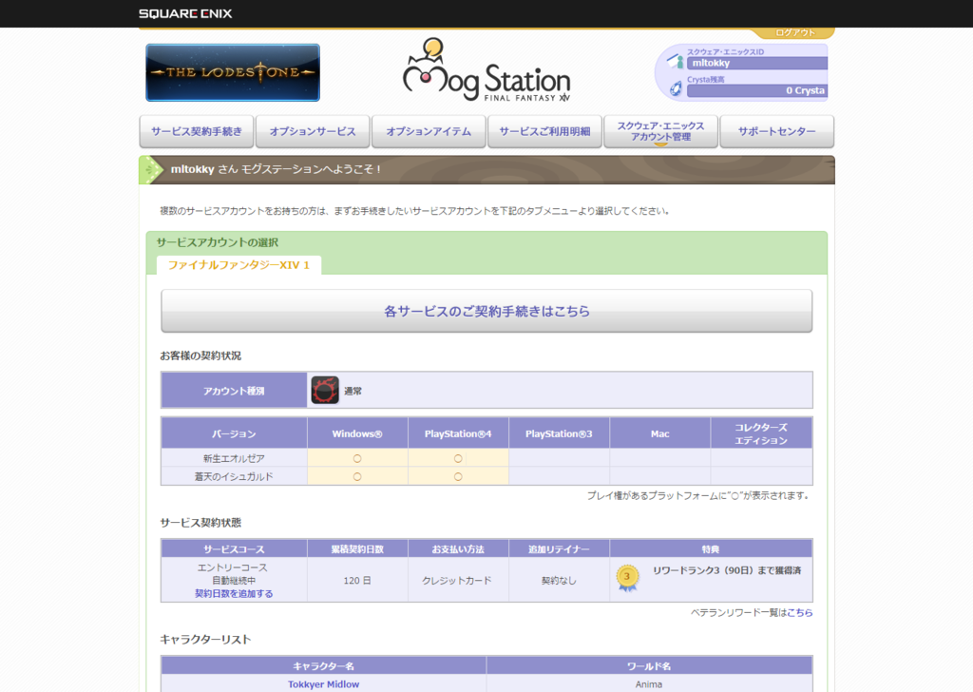Screen dimensions: 973x692
Task: Click the Square Enix logo
Action: click(x=185, y=13)
